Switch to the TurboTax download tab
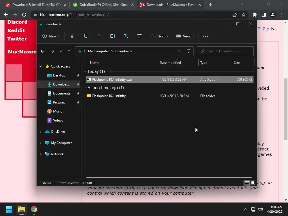This screenshot has height=216, width=288. pyautogui.click(x=36, y=5)
